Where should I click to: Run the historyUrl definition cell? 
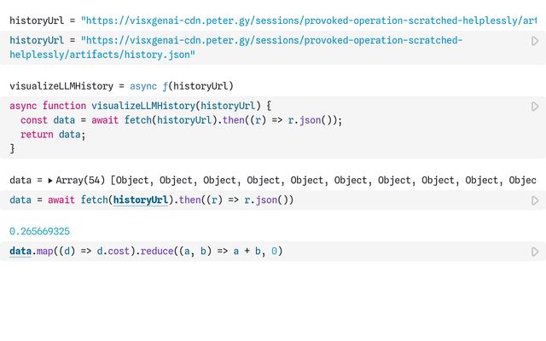(535, 41)
